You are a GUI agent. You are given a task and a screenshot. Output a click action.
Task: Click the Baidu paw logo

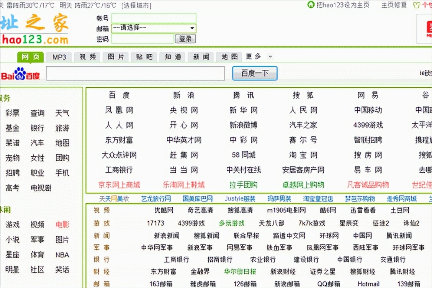[x=21, y=73]
